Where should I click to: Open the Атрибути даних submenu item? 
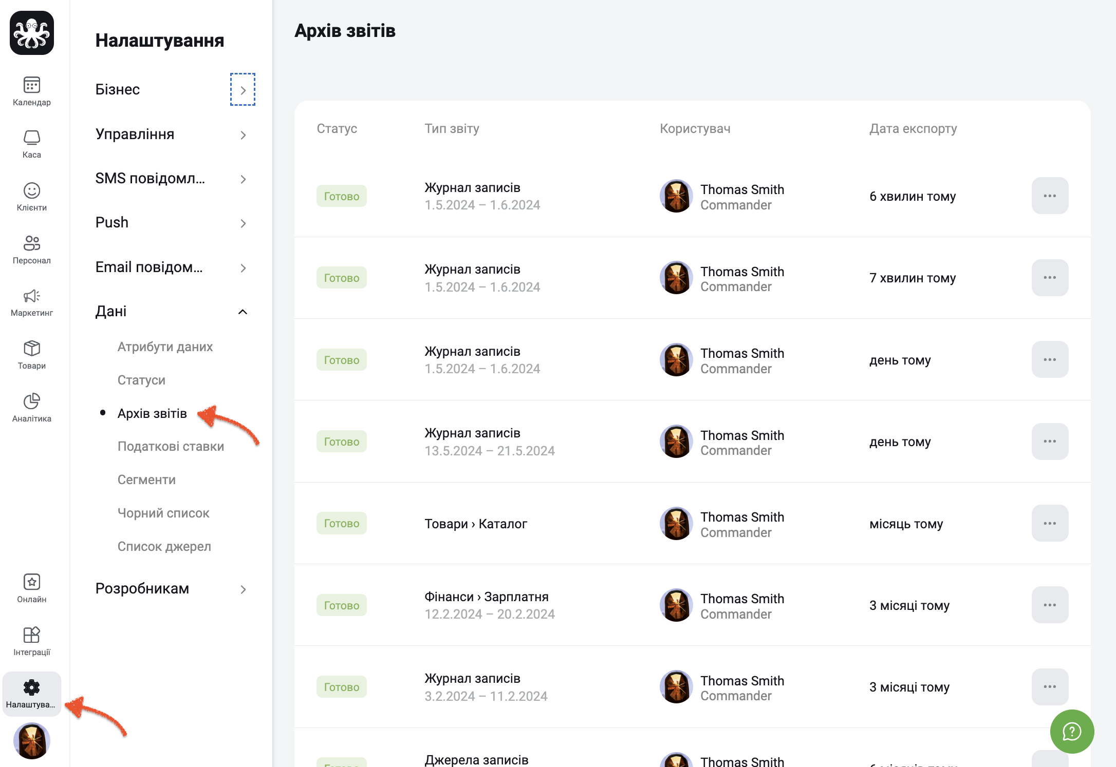(165, 347)
